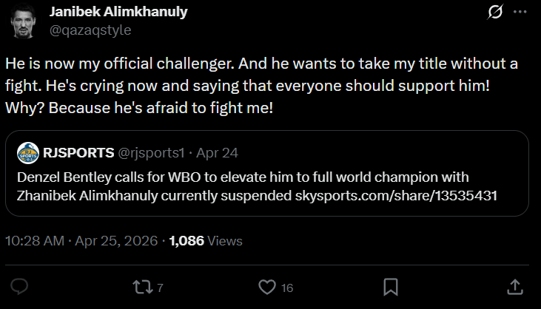Screen dimensions: 541x309
Task: Click the reply speech bubble icon
Action: coord(20,286)
